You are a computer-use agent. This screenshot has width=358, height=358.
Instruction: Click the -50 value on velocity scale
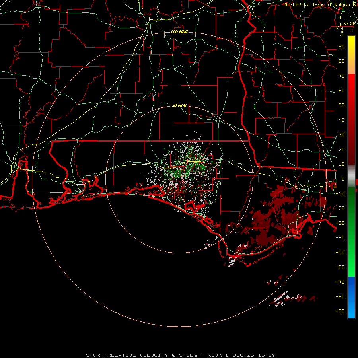pyautogui.click(x=340, y=252)
